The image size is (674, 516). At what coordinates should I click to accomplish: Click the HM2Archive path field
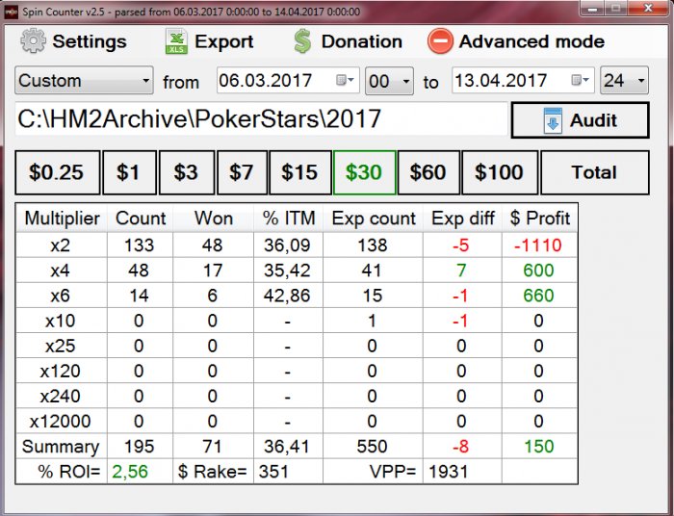[261, 119]
